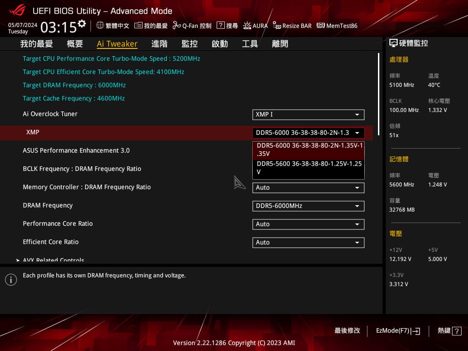This screenshot has width=468, height=351.
Task: Click the EzMode exit arrow icon
Action: pyautogui.click(x=415, y=331)
